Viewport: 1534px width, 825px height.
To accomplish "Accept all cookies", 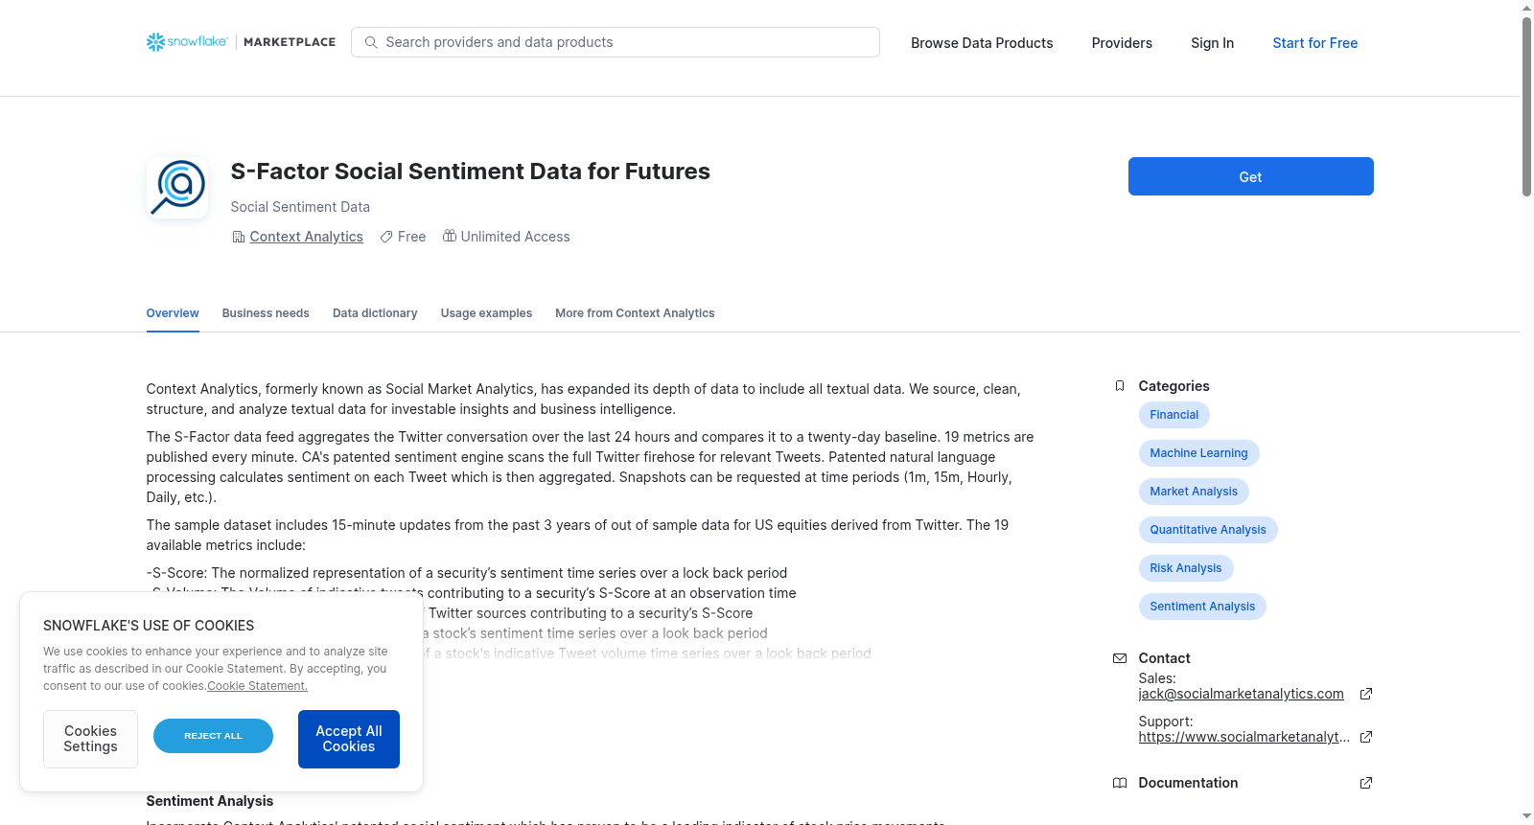I will coord(349,739).
